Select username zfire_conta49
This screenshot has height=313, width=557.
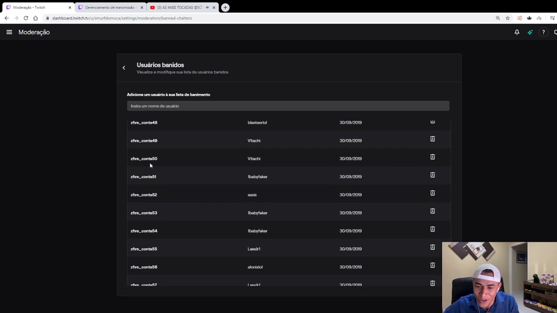[x=144, y=141]
